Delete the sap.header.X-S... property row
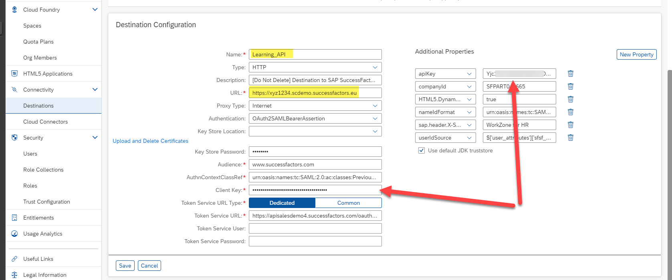The height and width of the screenshot is (280, 672). (571, 125)
